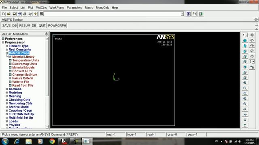Click the Image Capture printer icon
Viewport: 259px width, 145px height.
pos(25,14)
